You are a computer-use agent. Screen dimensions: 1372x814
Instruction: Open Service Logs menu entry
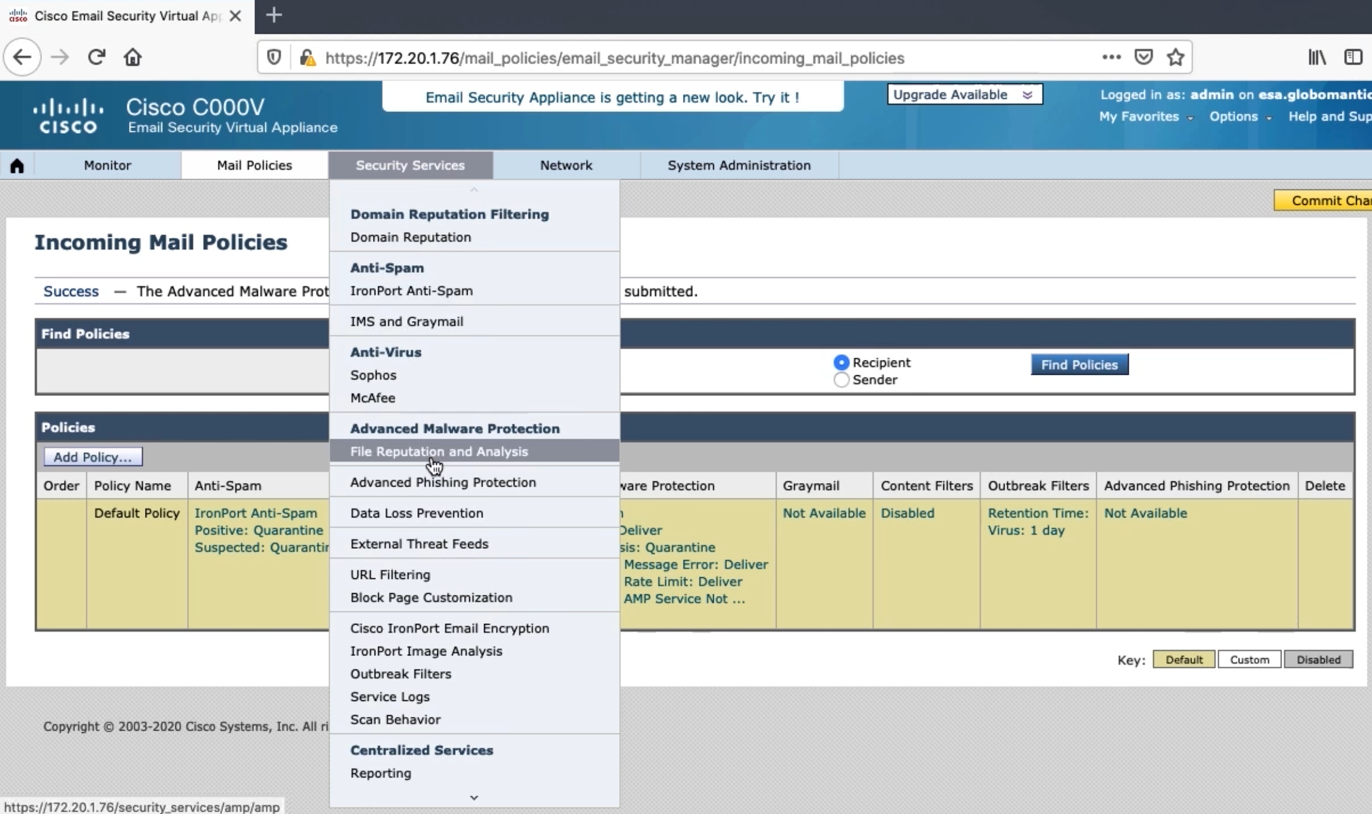tap(390, 697)
